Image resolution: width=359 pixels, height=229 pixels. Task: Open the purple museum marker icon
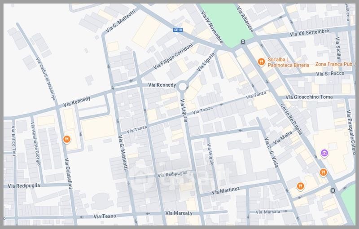324,154
